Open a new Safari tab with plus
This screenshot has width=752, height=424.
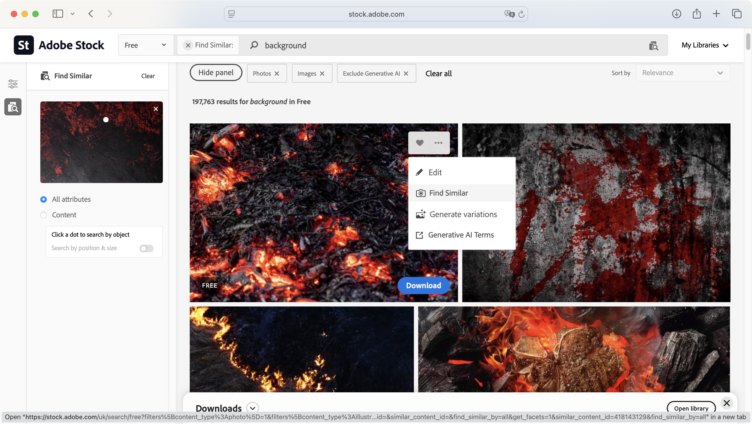point(716,14)
